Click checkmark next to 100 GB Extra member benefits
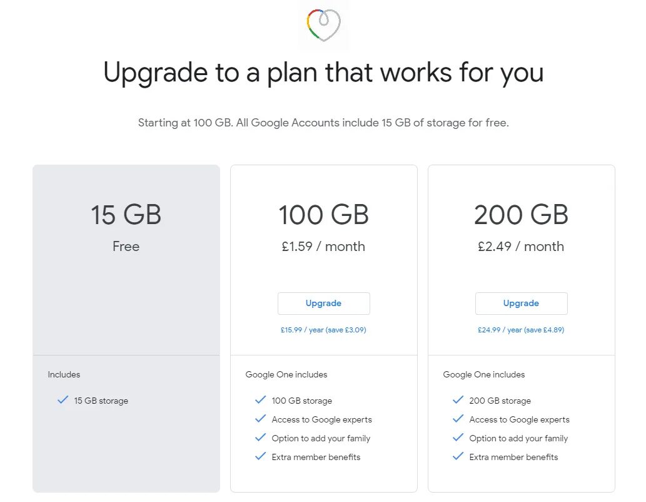 pos(260,456)
